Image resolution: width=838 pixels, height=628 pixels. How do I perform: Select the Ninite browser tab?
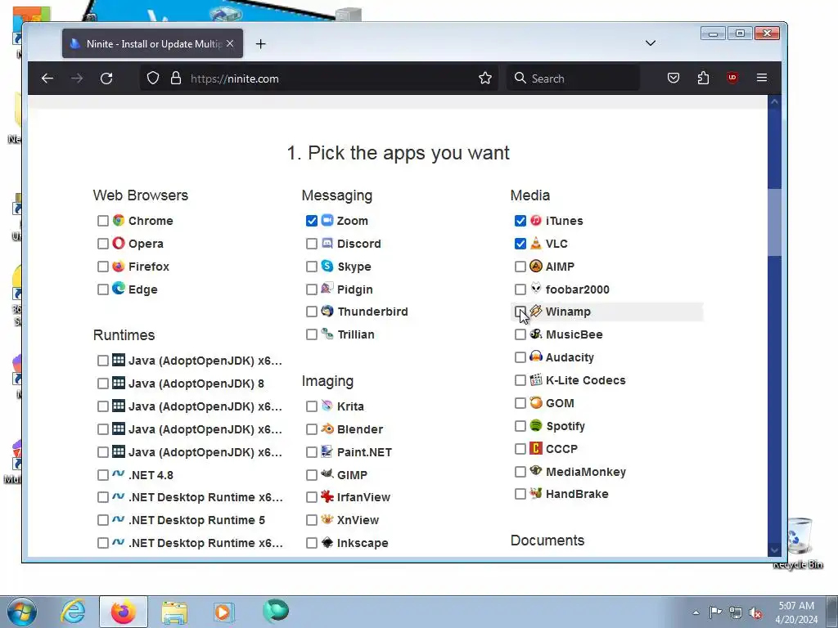click(x=152, y=44)
